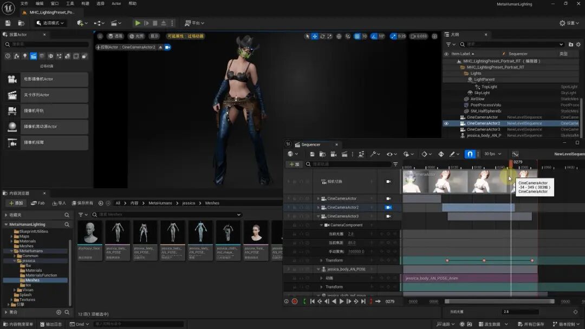This screenshot has height=329, width=585.
Task: Add a 电影摄像机Actor from Place Actors
Action: (45, 80)
